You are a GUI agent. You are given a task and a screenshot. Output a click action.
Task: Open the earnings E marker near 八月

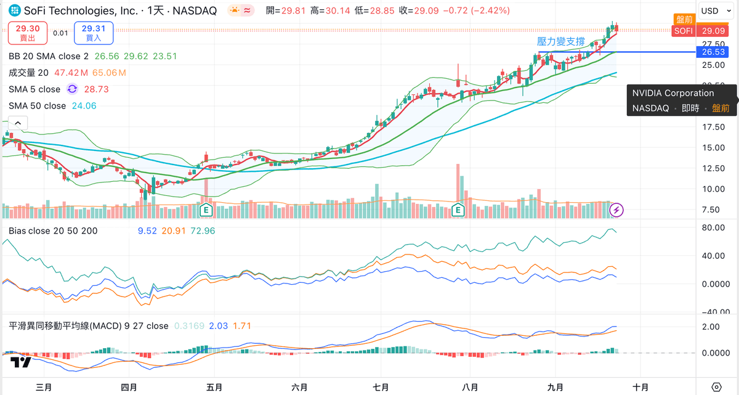tap(458, 210)
